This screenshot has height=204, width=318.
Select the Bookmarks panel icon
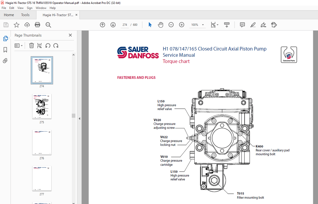(x=5, y=50)
